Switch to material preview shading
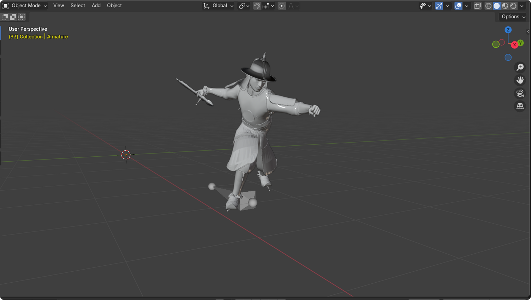The image size is (531, 300). (x=505, y=6)
